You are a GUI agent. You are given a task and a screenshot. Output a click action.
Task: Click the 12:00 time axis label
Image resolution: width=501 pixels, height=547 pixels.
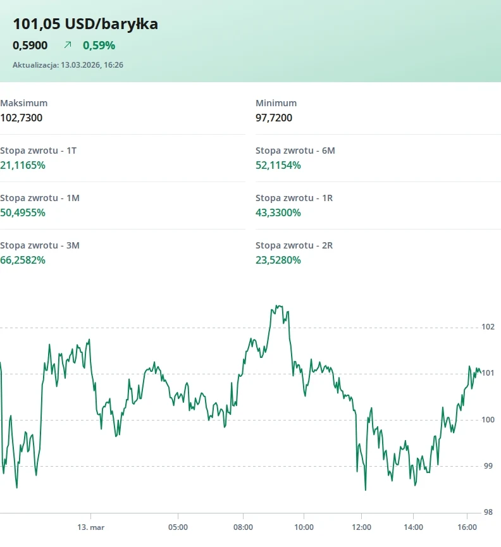pyautogui.click(x=362, y=527)
